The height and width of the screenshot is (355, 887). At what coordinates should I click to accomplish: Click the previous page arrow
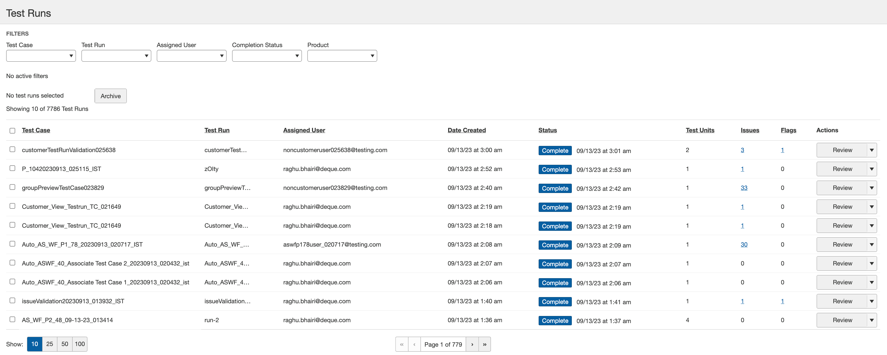[x=414, y=344]
